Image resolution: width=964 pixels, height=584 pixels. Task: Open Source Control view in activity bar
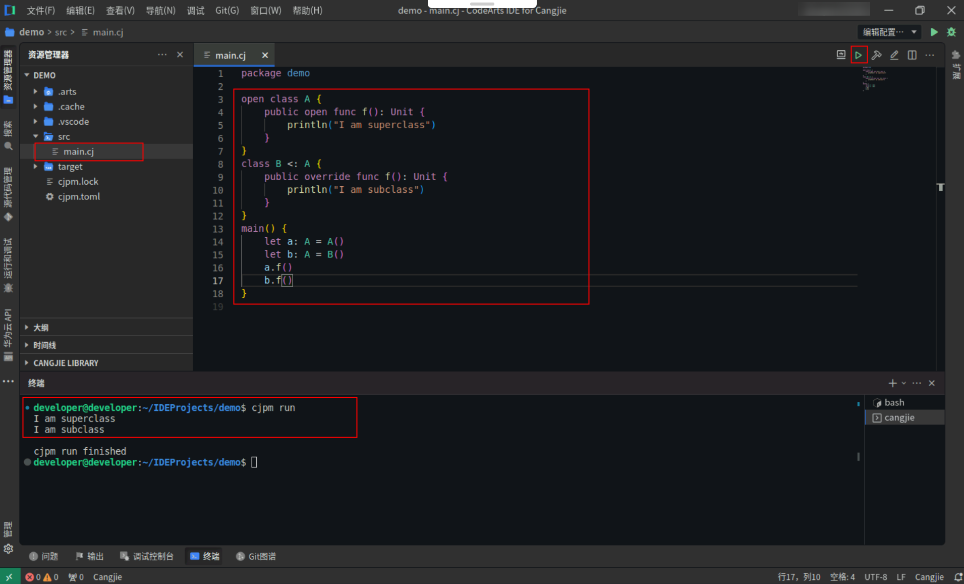point(9,194)
